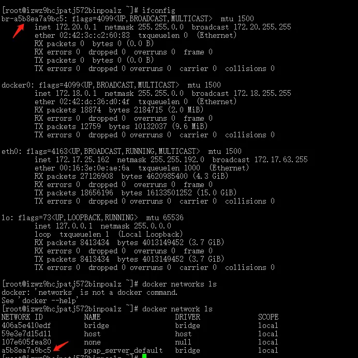Click IP address 172.17.25.162
Screen dimensions: 358x358
tap(82, 160)
